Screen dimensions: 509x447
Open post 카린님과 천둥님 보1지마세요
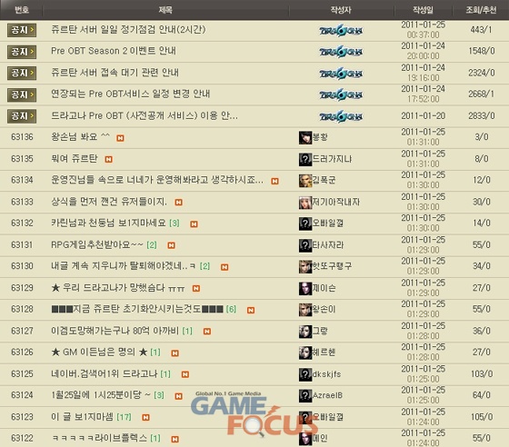[x=108, y=223]
